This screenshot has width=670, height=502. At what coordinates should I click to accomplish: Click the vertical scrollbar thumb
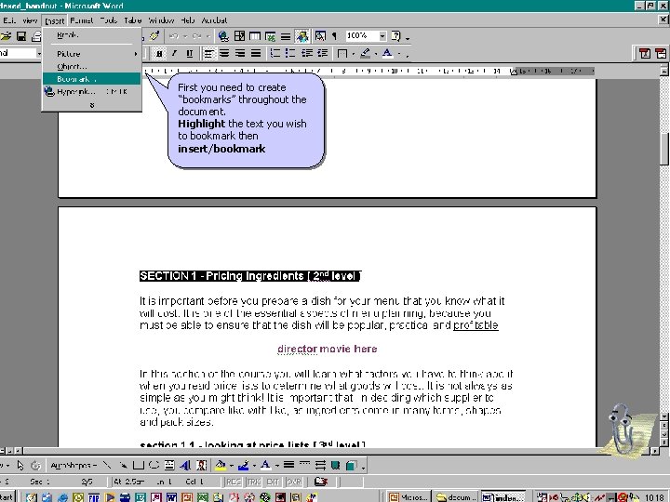664,149
